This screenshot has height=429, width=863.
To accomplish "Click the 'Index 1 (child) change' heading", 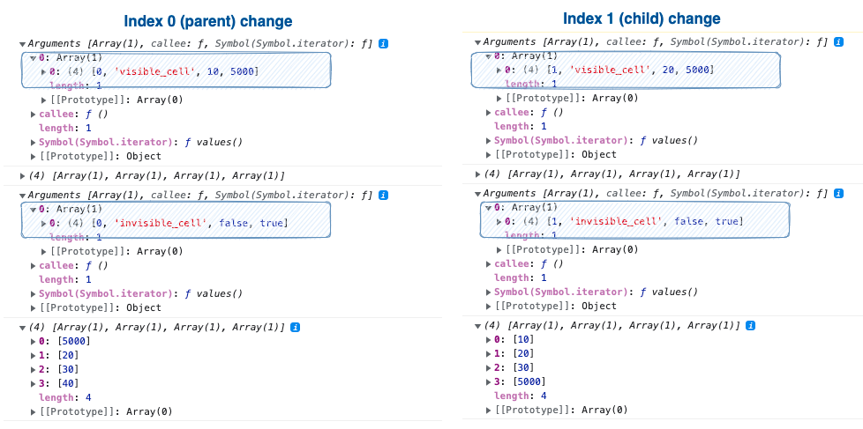I will 642,18.
